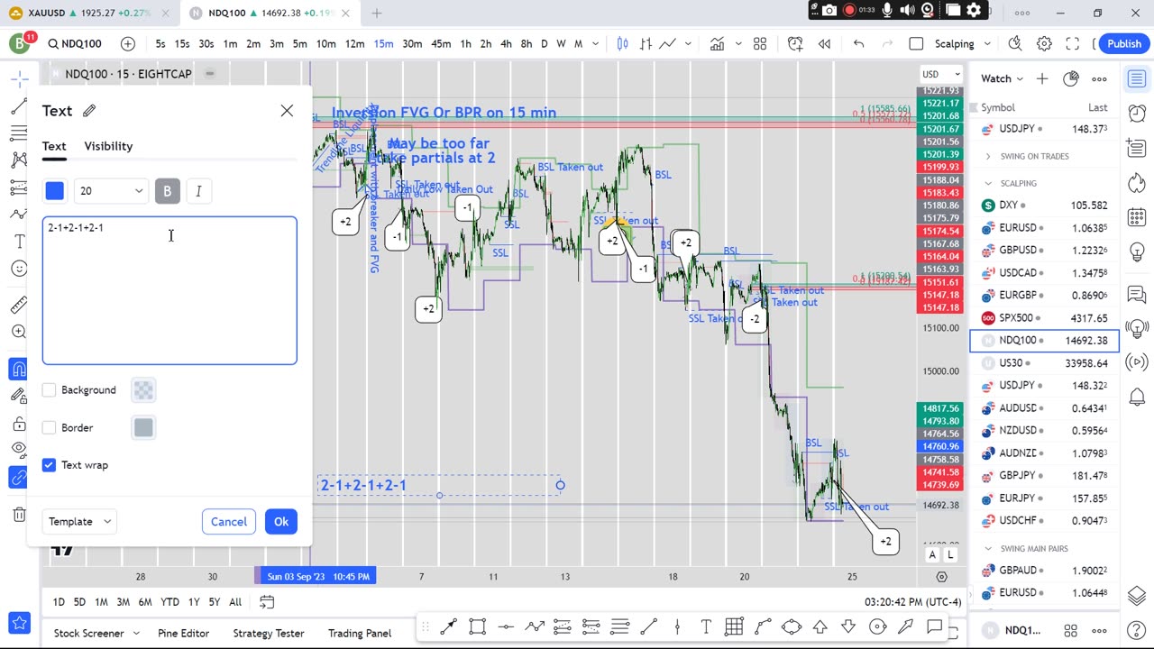Open the Template dropdown
The image size is (1154, 649).
79,521
